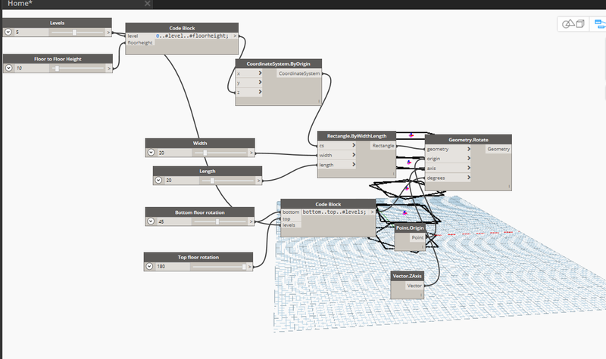Click the Width node output port
The height and width of the screenshot is (359, 606).
click(251, 153)
